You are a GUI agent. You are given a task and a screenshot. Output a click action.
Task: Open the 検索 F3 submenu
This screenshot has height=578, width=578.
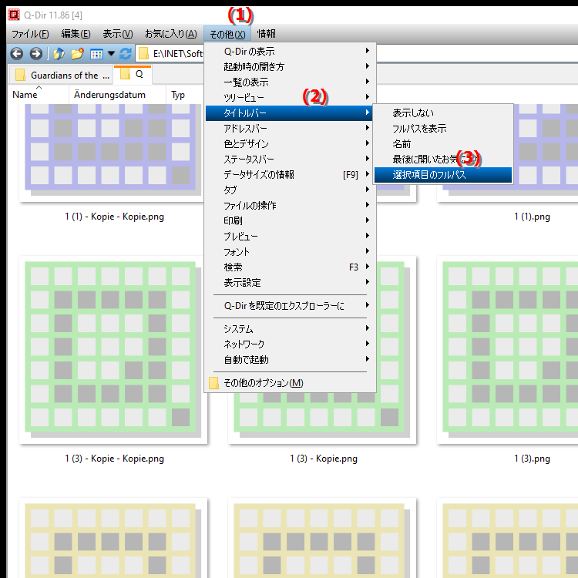tap(290, 267)
